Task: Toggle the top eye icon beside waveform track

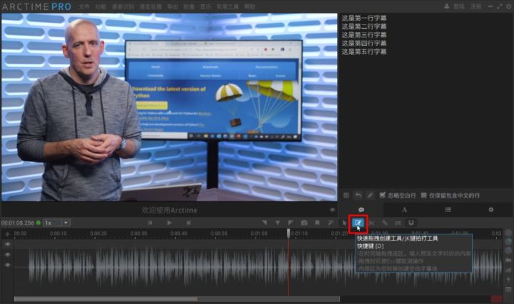Action: 8,244
